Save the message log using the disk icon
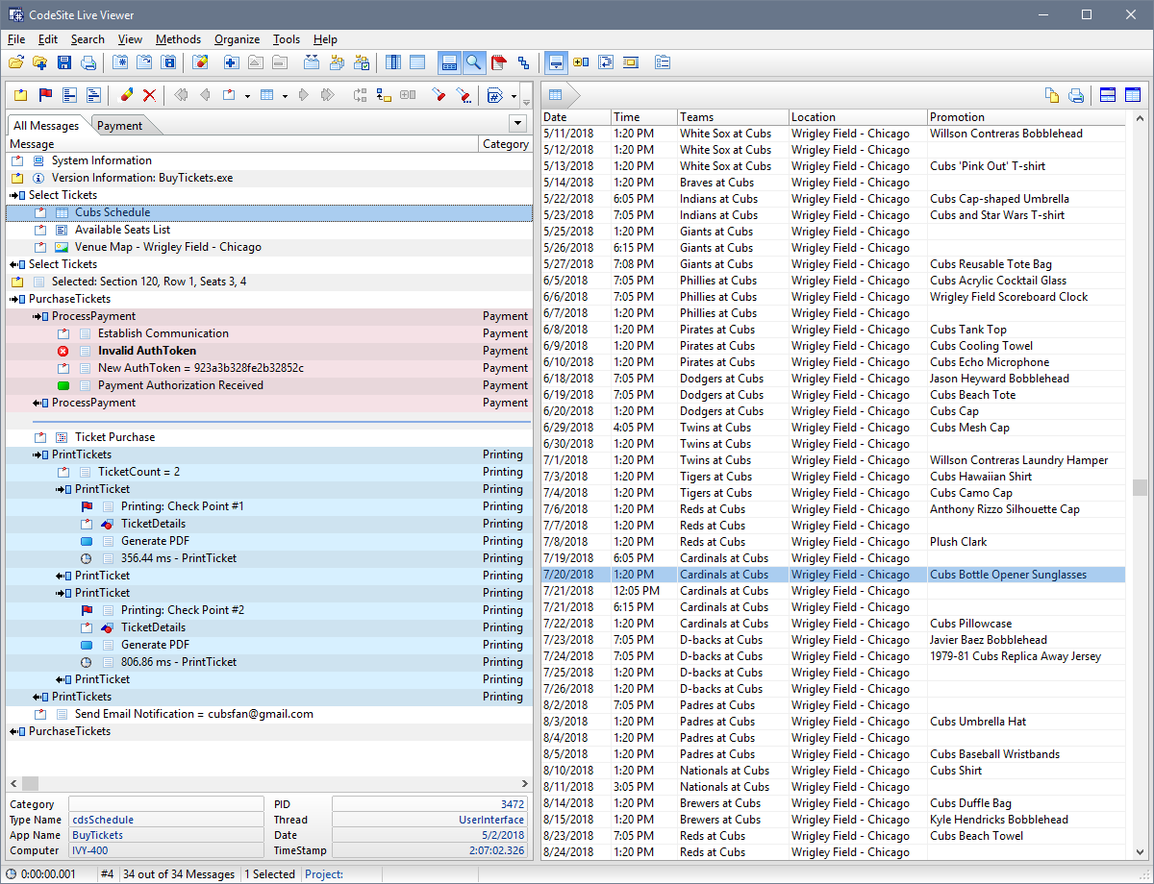Screen dimensions: 1154x884 coord(63,61)
